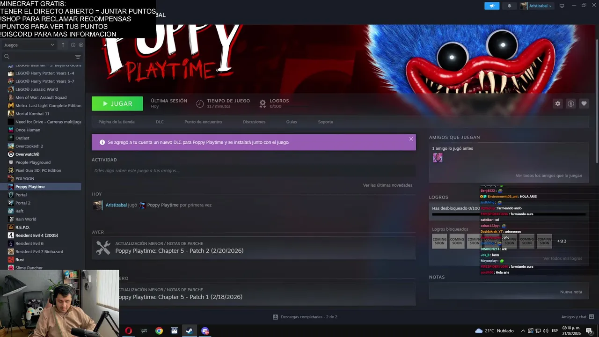This screenshot has width=599, height=337.
Task: Open the Guías tab
Action: coord(292,122)
